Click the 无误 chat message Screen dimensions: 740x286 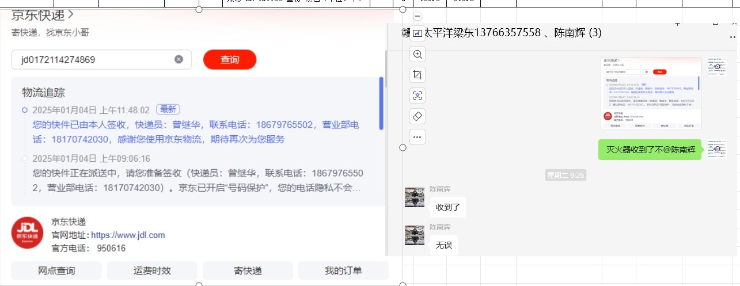(x=444, y=245)
